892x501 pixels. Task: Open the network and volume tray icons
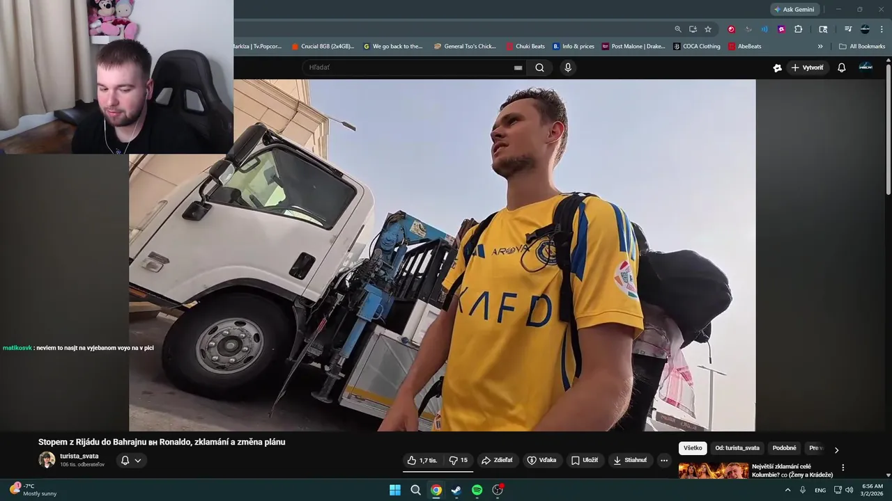click(x=843, y=490)
